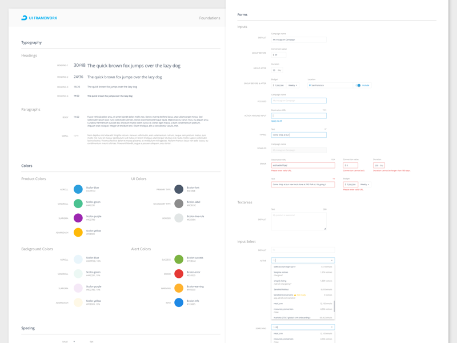Screen dimensions: 457x343
Task: Click the purple $color-purple product swatch
Action: [x=78, y=218]
